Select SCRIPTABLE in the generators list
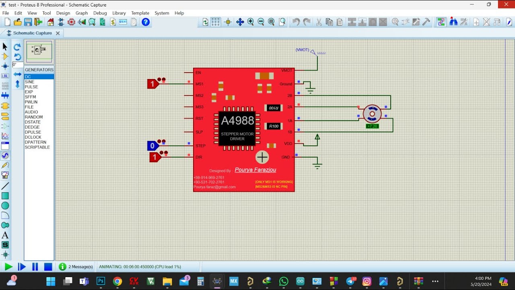 (x=39, y=147)
